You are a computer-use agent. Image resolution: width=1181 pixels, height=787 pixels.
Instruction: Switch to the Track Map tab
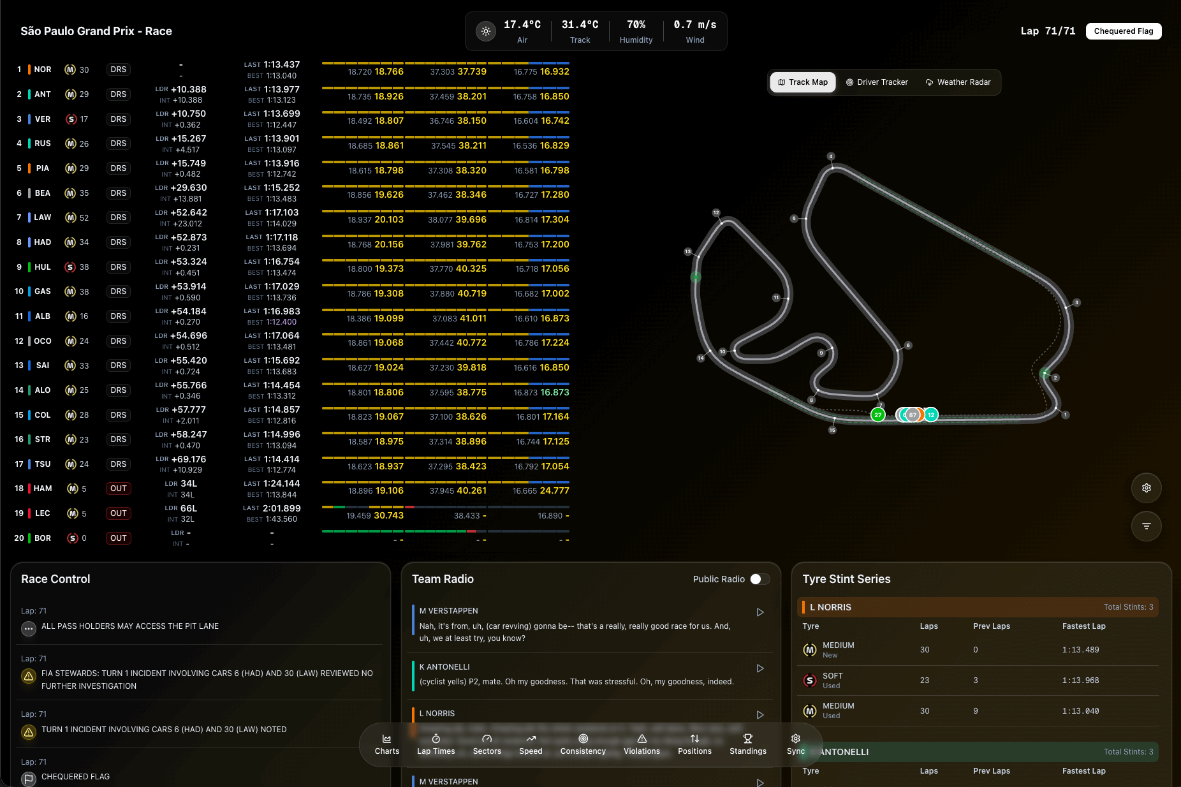click(803, 82)
